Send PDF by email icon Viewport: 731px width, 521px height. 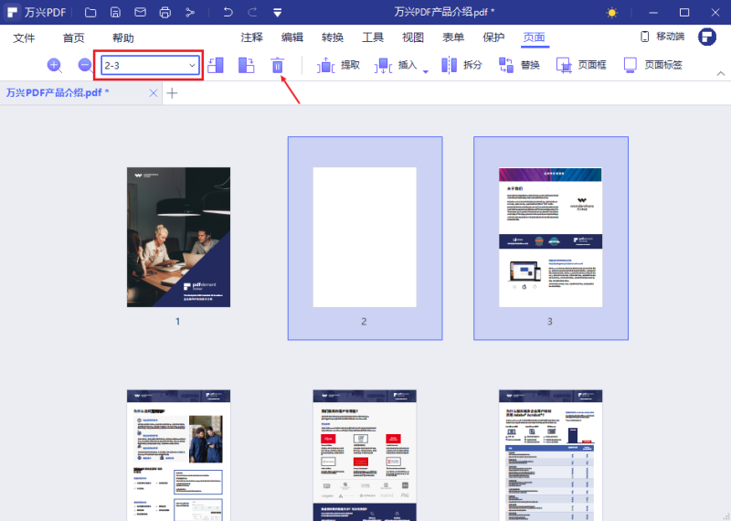pyautogui.click(x=140, y=13)
